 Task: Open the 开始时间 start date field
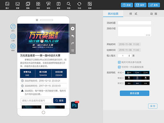click(x=129, y=44)
